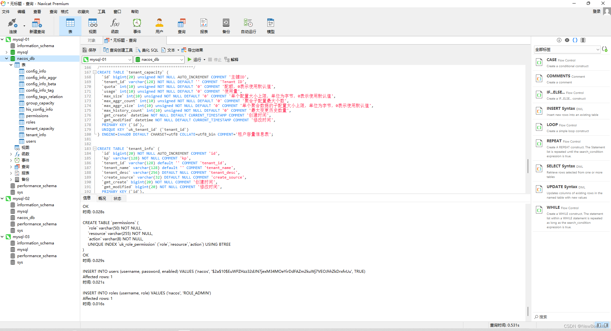Open the Backup toolbar icon
This screenshot has height=331, width=611.
226,26
